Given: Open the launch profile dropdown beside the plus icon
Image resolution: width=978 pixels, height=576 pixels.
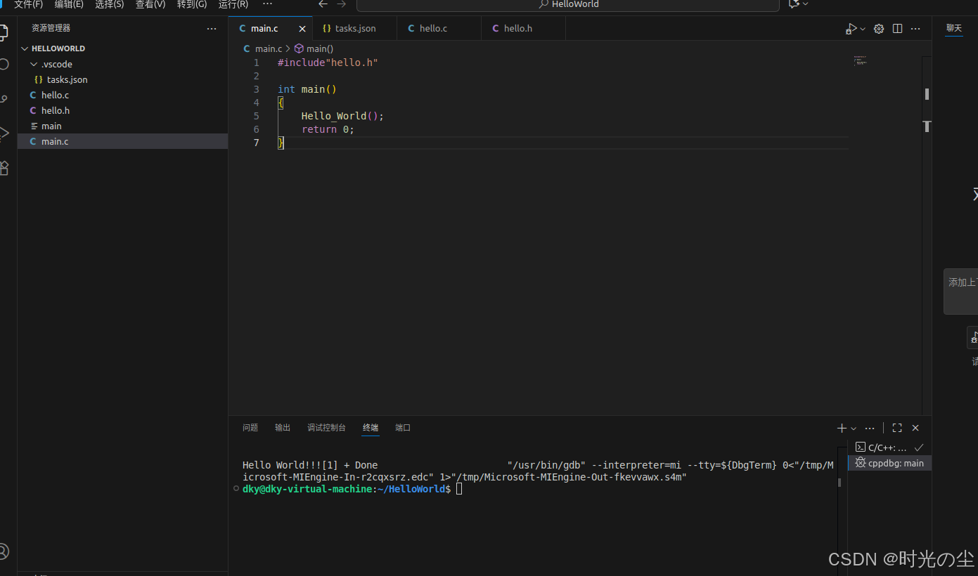Looking at the screenshot, I should click(853, 428).
